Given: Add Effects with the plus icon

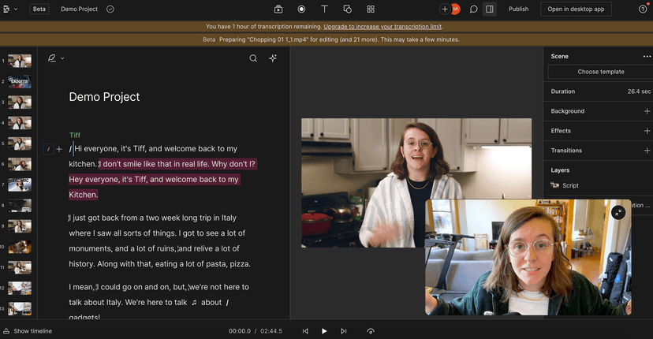Looking at the screenshot, I should tap(647, 131).
